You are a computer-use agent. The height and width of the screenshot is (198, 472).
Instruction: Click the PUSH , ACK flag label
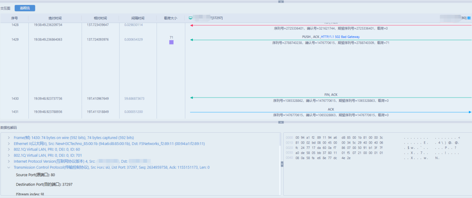(x=311, y=37)
